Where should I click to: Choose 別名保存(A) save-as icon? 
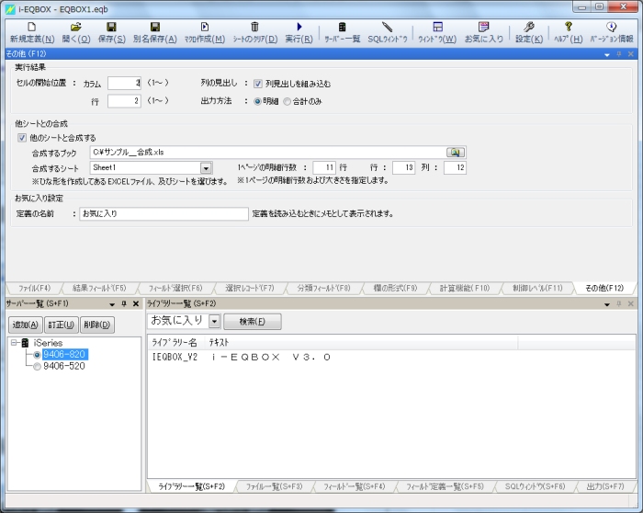pos(155,27)
